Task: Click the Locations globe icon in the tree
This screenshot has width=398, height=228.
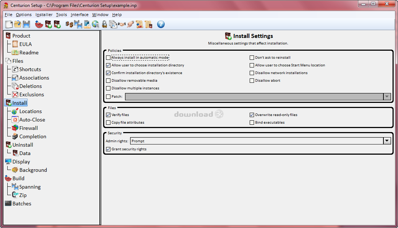Action: 15,111
